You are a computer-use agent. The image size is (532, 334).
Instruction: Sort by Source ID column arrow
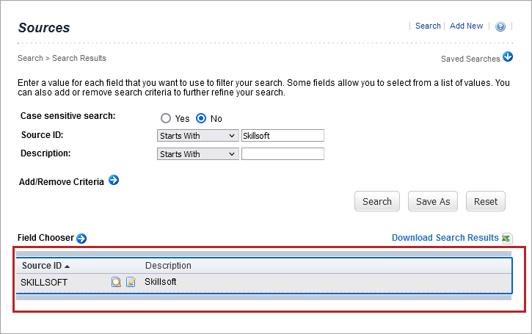tap(68, 266)
